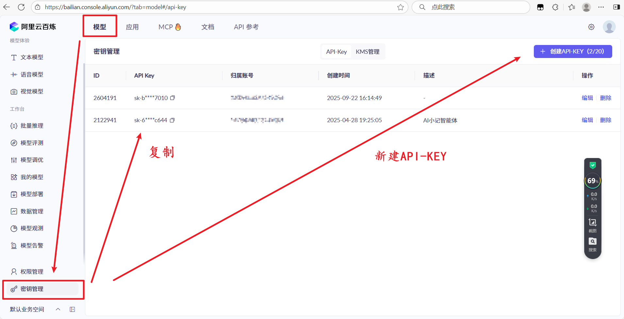Click the creation time 2025-04-28 19:25:05
This screenshot has height=319, width=624.
coord(354,120)
